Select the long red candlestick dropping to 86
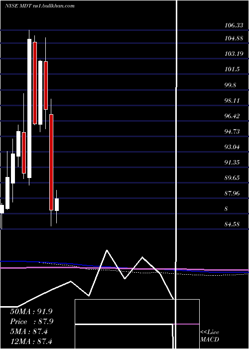This screenshot has width=249, height=349. (51, 162)
